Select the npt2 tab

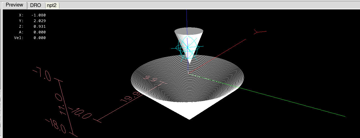[52, 5]
